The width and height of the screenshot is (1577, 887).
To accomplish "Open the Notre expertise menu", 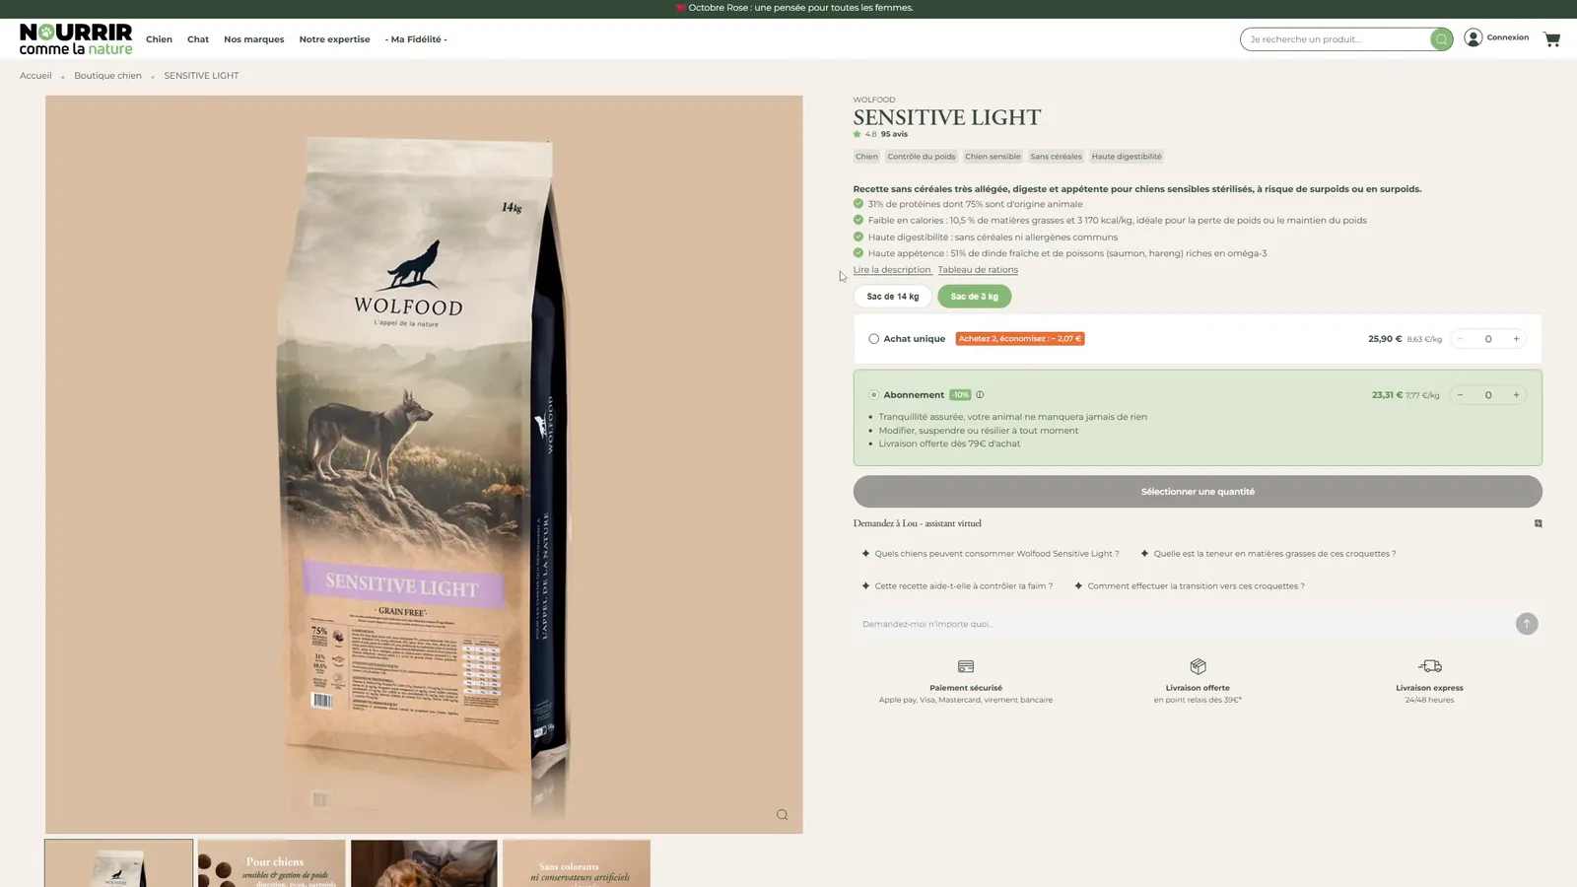I will [x=334, y=39].
